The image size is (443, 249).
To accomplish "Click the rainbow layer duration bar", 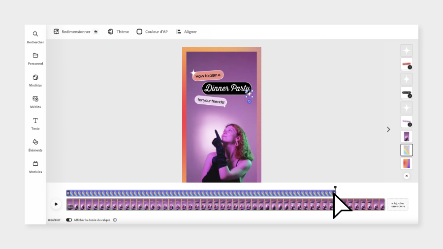I will coord(201,193).
